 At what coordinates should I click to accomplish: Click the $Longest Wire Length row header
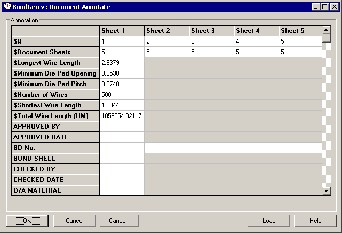click(55, 63)
